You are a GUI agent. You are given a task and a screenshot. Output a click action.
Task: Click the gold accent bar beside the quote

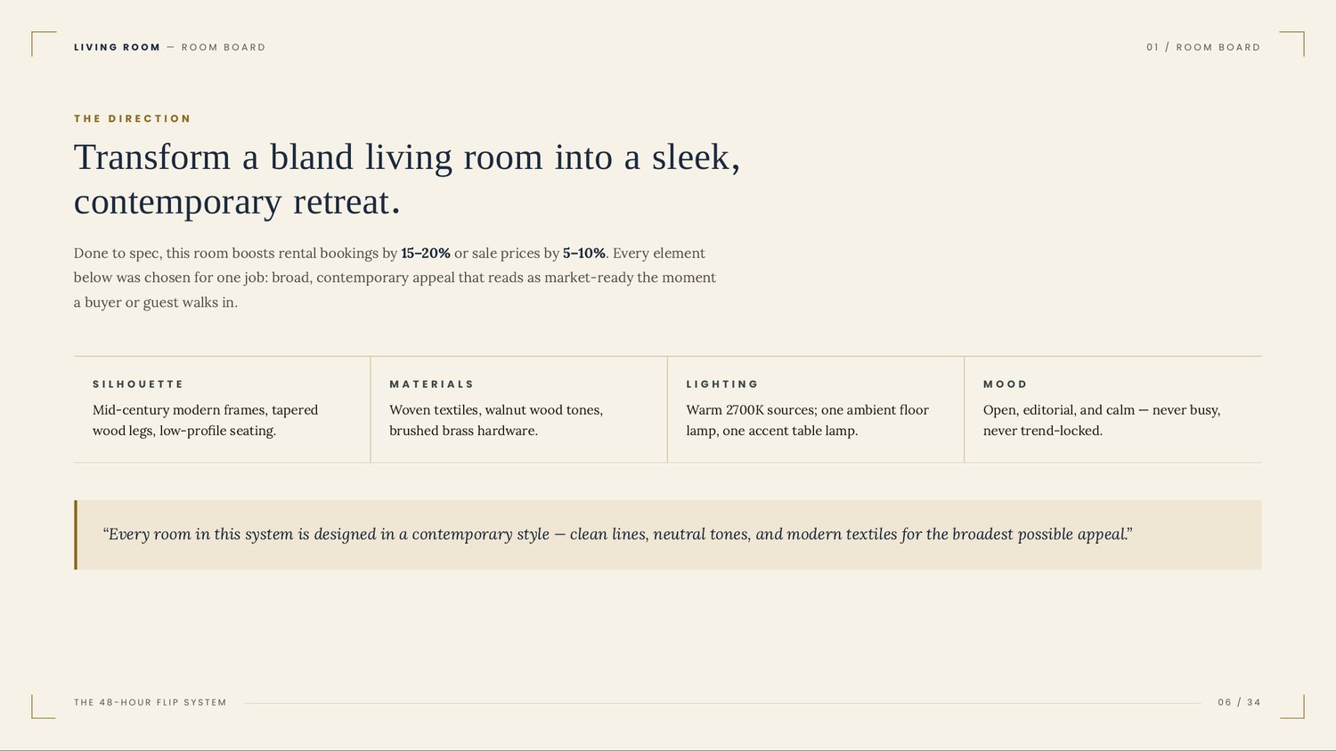[x=76, y=535]
